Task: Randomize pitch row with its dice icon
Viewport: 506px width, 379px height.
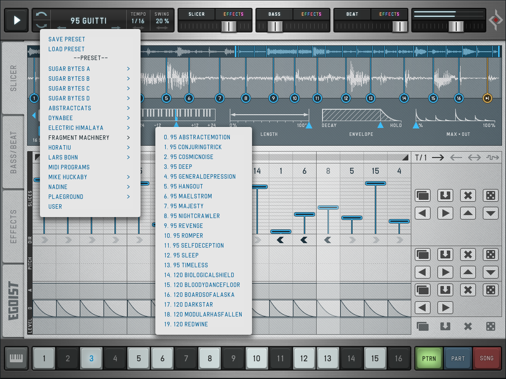Action: pyautogui.click(x=491, y=254)
